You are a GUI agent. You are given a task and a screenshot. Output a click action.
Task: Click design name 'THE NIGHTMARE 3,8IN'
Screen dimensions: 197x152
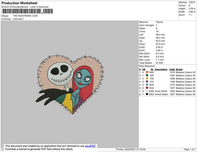coord(25,16)
